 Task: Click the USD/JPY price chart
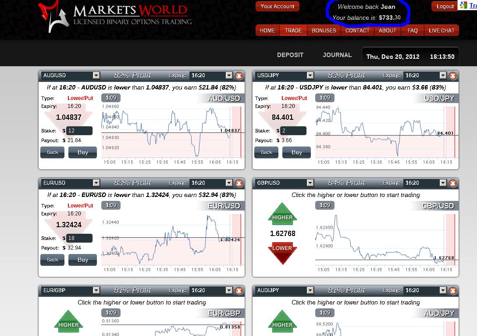coord(386,132)
